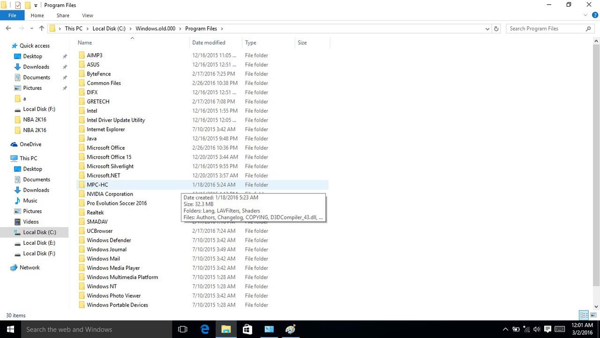Select 'Local Disk (C:)' breadcrumb segment
600x338 pixels.
coord(109,29)
